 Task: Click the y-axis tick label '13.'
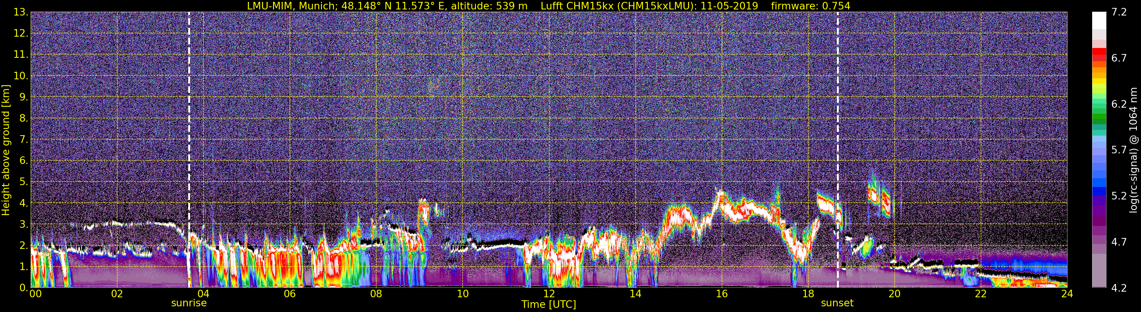(21, 12)
